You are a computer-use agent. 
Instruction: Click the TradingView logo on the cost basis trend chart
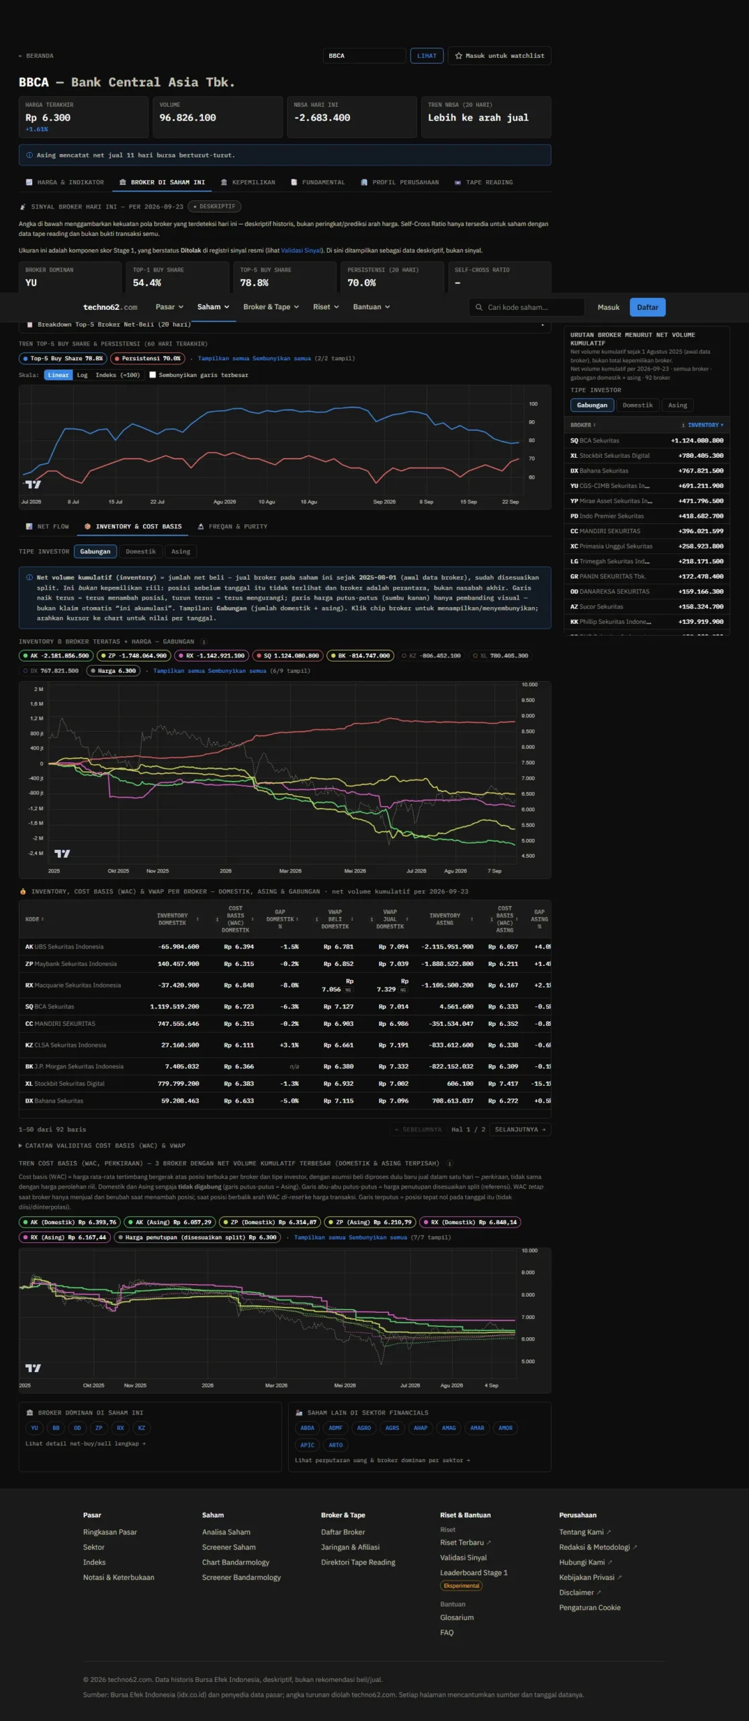pos(33,1367)
